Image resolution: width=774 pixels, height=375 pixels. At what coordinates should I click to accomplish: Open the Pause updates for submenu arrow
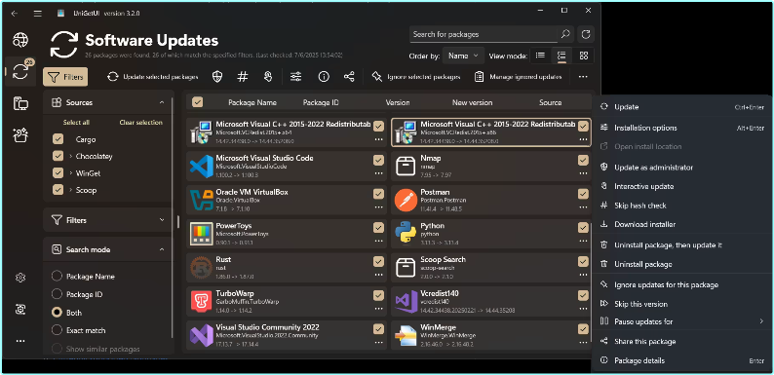point(761,321)
